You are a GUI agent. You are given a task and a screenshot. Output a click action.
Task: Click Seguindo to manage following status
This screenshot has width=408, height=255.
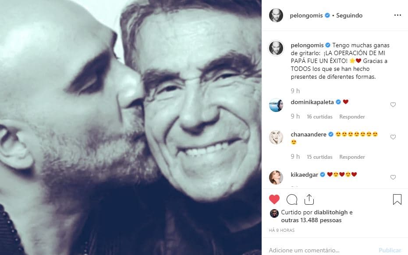point(349,15)
